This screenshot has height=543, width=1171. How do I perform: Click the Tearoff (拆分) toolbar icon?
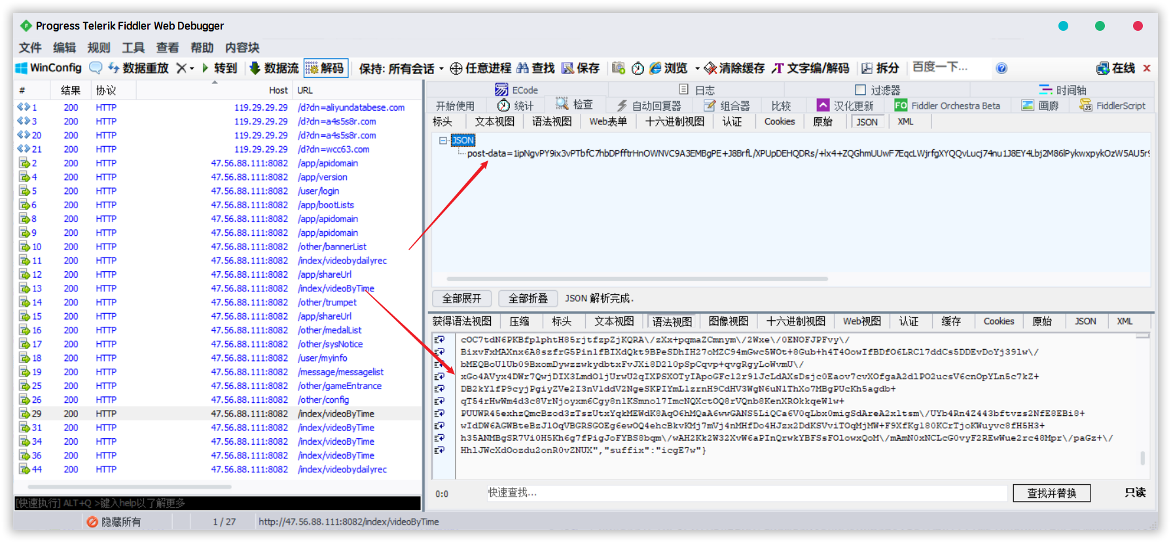click(867, 68)
